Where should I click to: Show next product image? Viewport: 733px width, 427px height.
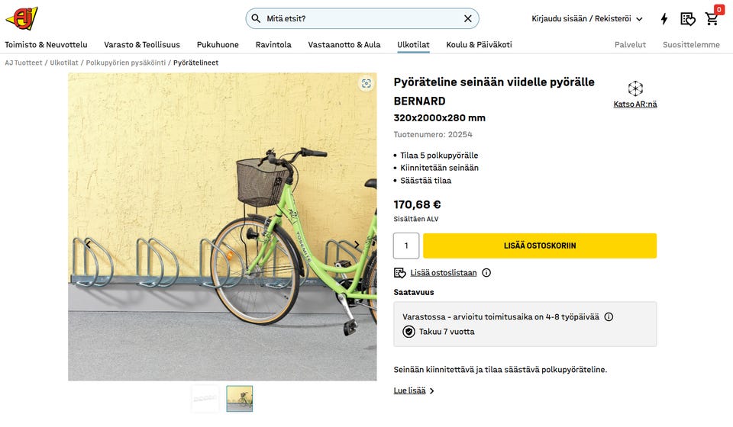pos(357,245)
